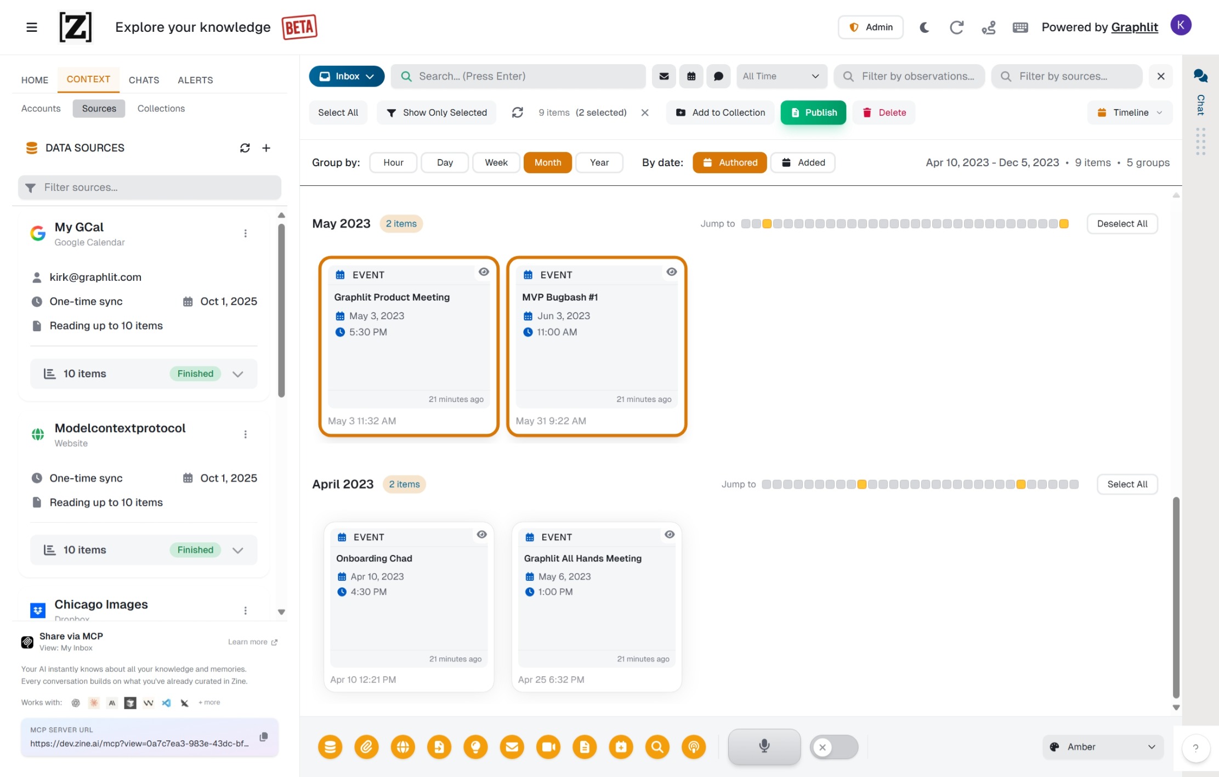Image resolution: width=1219 pixels, height=777 pixels.
Task: Open the Amber theme selector
Action: click(x=1102, y=746)
